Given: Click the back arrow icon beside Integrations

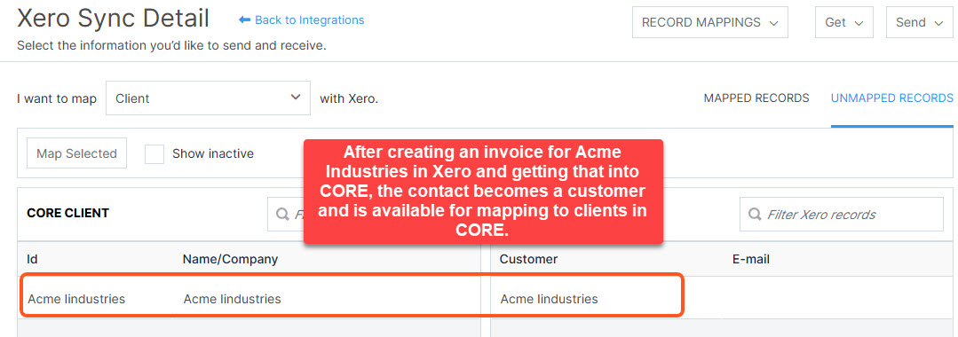Looking at the screenshot, I should (244, 20).
